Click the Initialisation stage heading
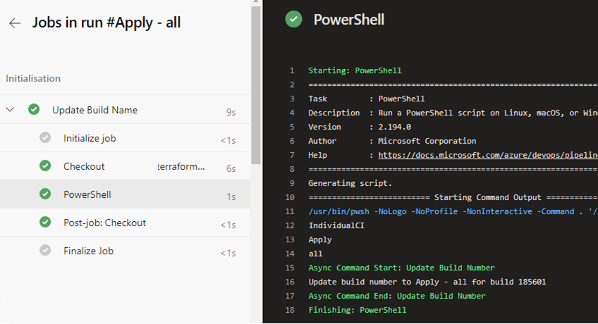This screenshot has width=598, height=324. (x=33, y=79)
